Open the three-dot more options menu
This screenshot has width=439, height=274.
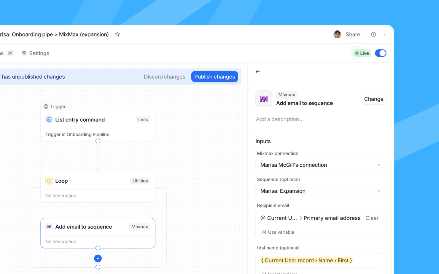click(x=384, y=34)
